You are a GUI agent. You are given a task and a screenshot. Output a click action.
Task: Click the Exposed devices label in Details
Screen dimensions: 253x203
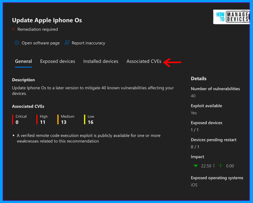pyautogui.click(x=206, y=123)
